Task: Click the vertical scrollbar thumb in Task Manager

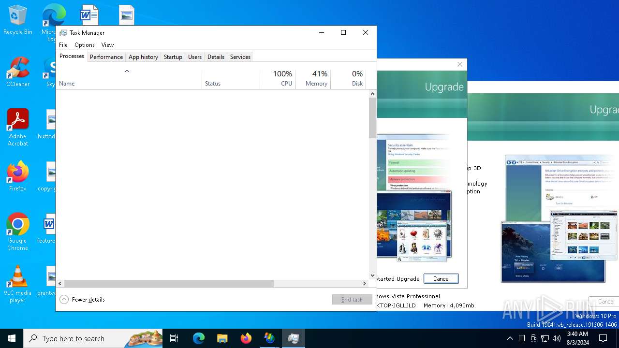Action: [372, 118]
